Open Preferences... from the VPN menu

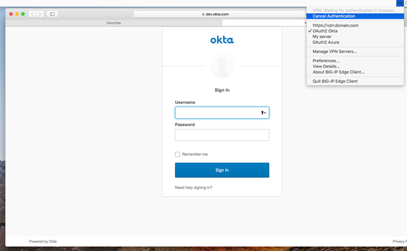tap(355, 61)
